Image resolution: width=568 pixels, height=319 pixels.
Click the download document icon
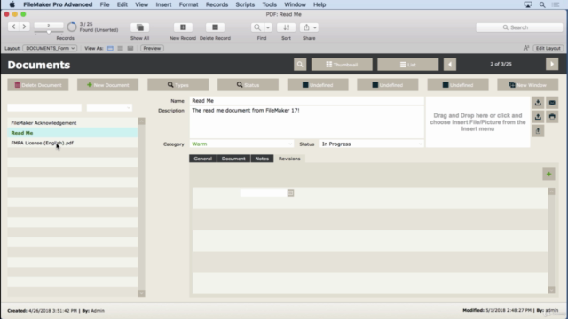pyautogui.click(x=538, y=103)
